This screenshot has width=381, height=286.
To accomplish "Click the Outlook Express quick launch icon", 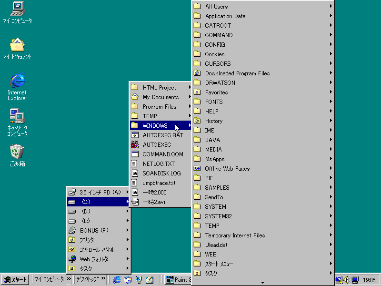I will point(128,280).
